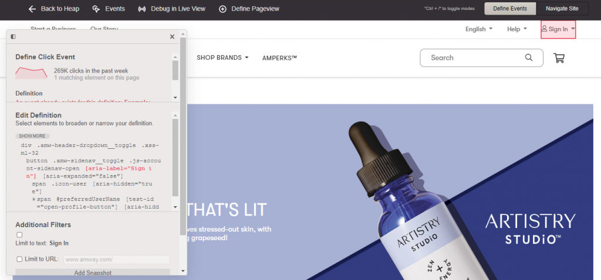This screenshot has width=601, height=280.
Task: Click the Define Pageview plus icon
Action: [x=222, y=9]
